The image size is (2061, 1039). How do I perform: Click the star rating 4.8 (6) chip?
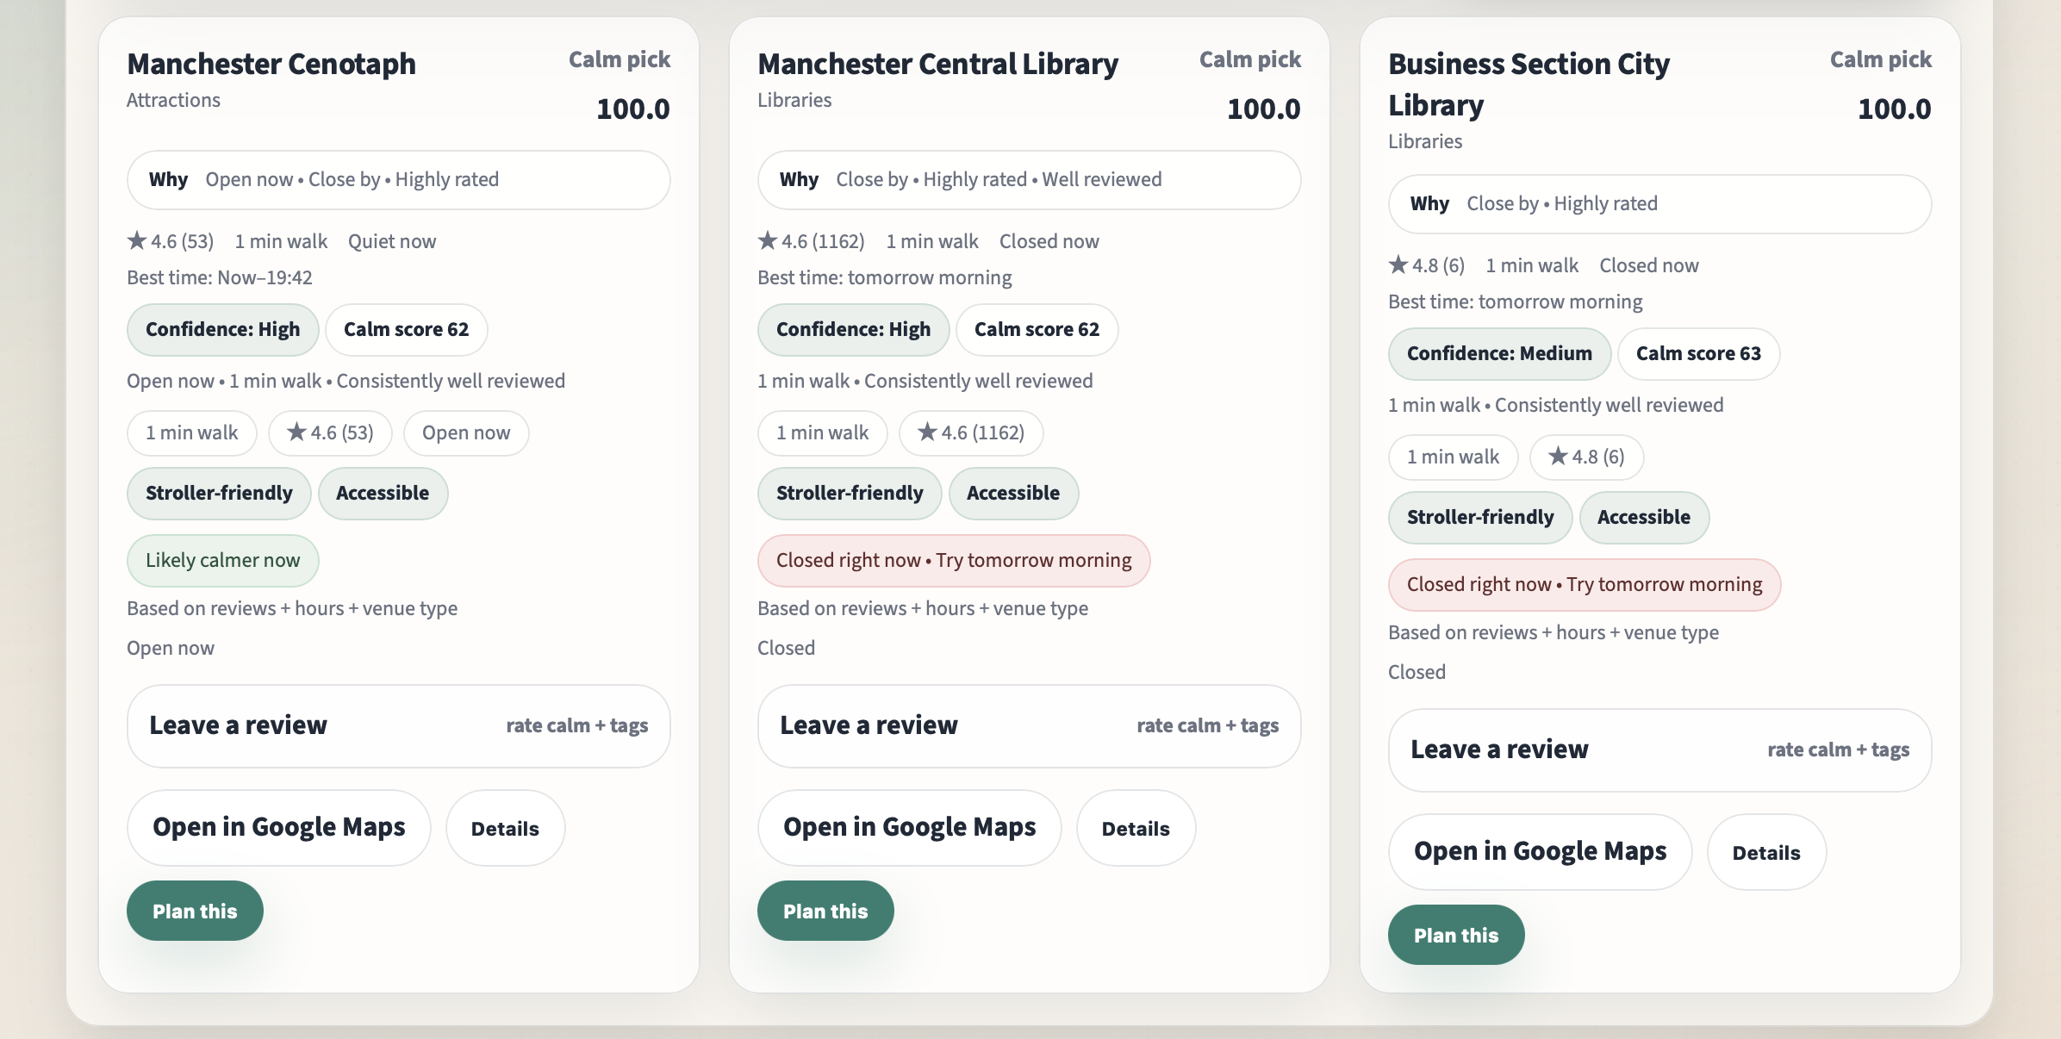1586,457
